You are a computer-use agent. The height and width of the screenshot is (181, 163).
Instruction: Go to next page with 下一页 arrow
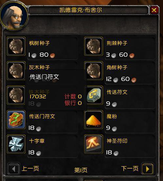(x=148, y=169)
